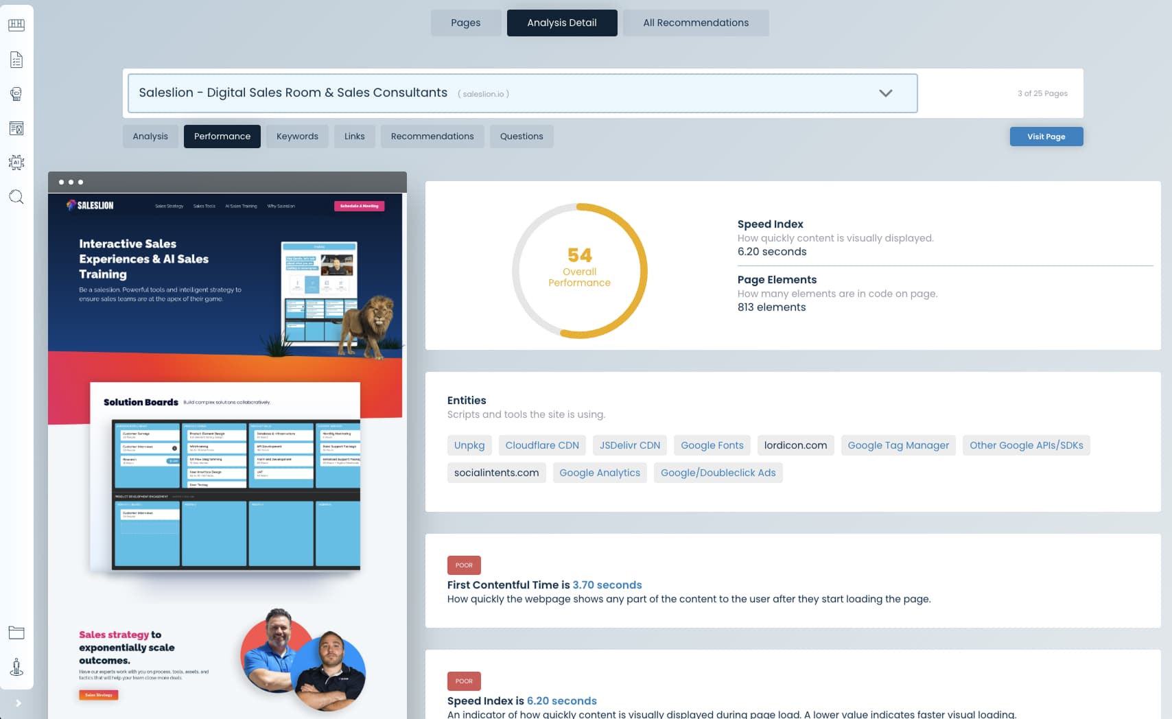Screen dimensions: 1172x719
Task: Click the '3 of 25 Pages' counter
Action: [1042, 93]
